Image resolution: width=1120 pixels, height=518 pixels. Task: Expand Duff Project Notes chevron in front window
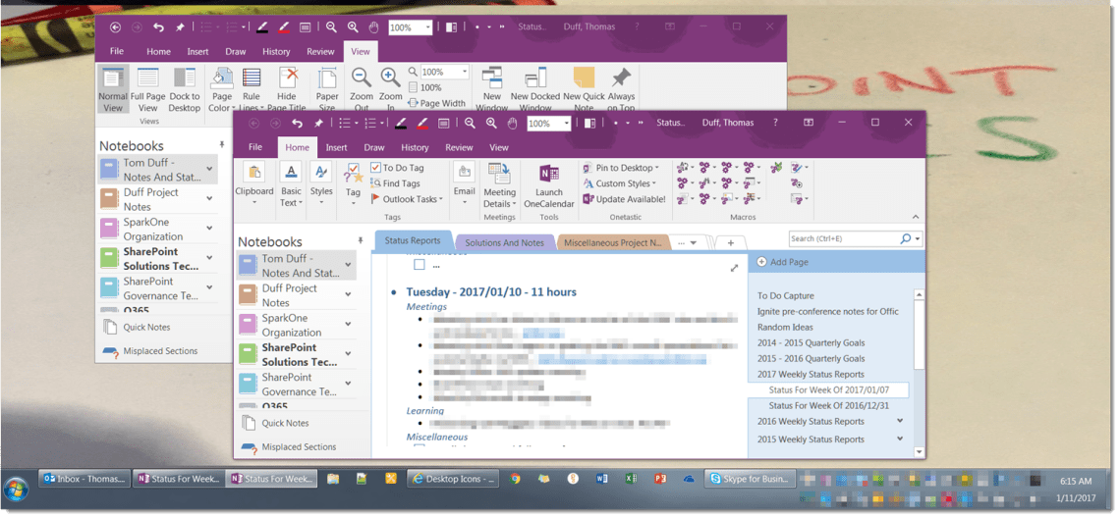tap(348, 294)
